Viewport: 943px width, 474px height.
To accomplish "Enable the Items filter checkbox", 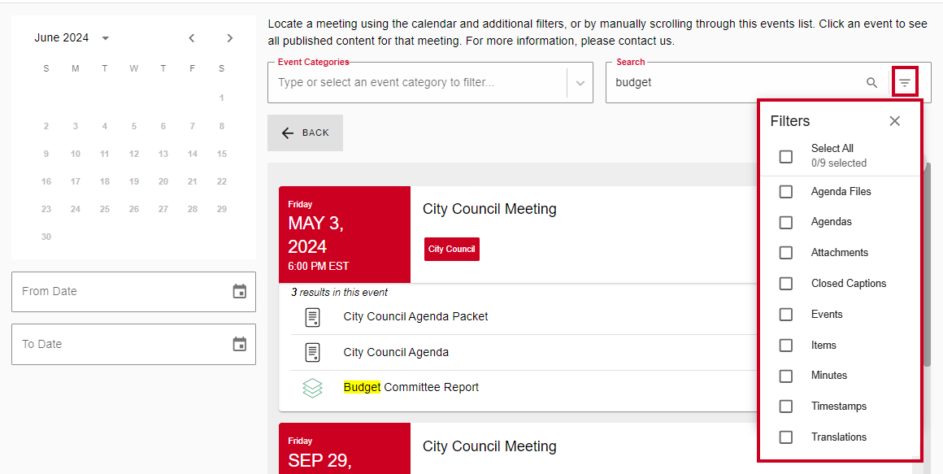I will click(x=785, y=346).
